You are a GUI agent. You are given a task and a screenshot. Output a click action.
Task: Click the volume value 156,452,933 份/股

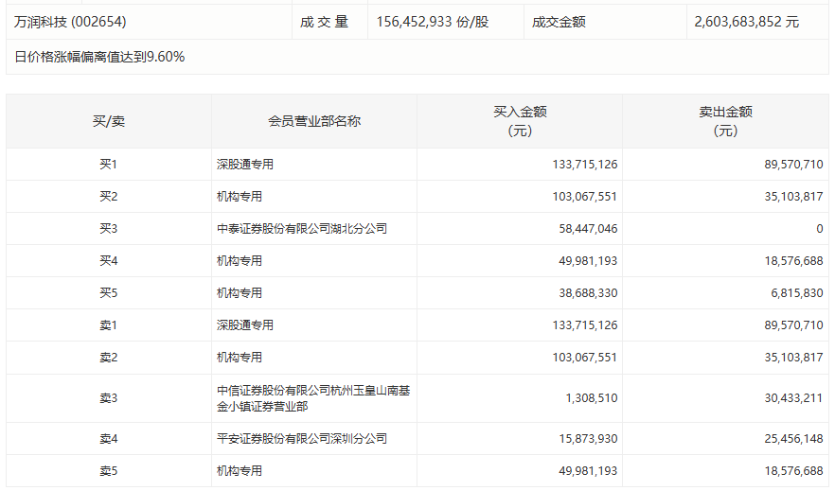click(x=432, y=21)
